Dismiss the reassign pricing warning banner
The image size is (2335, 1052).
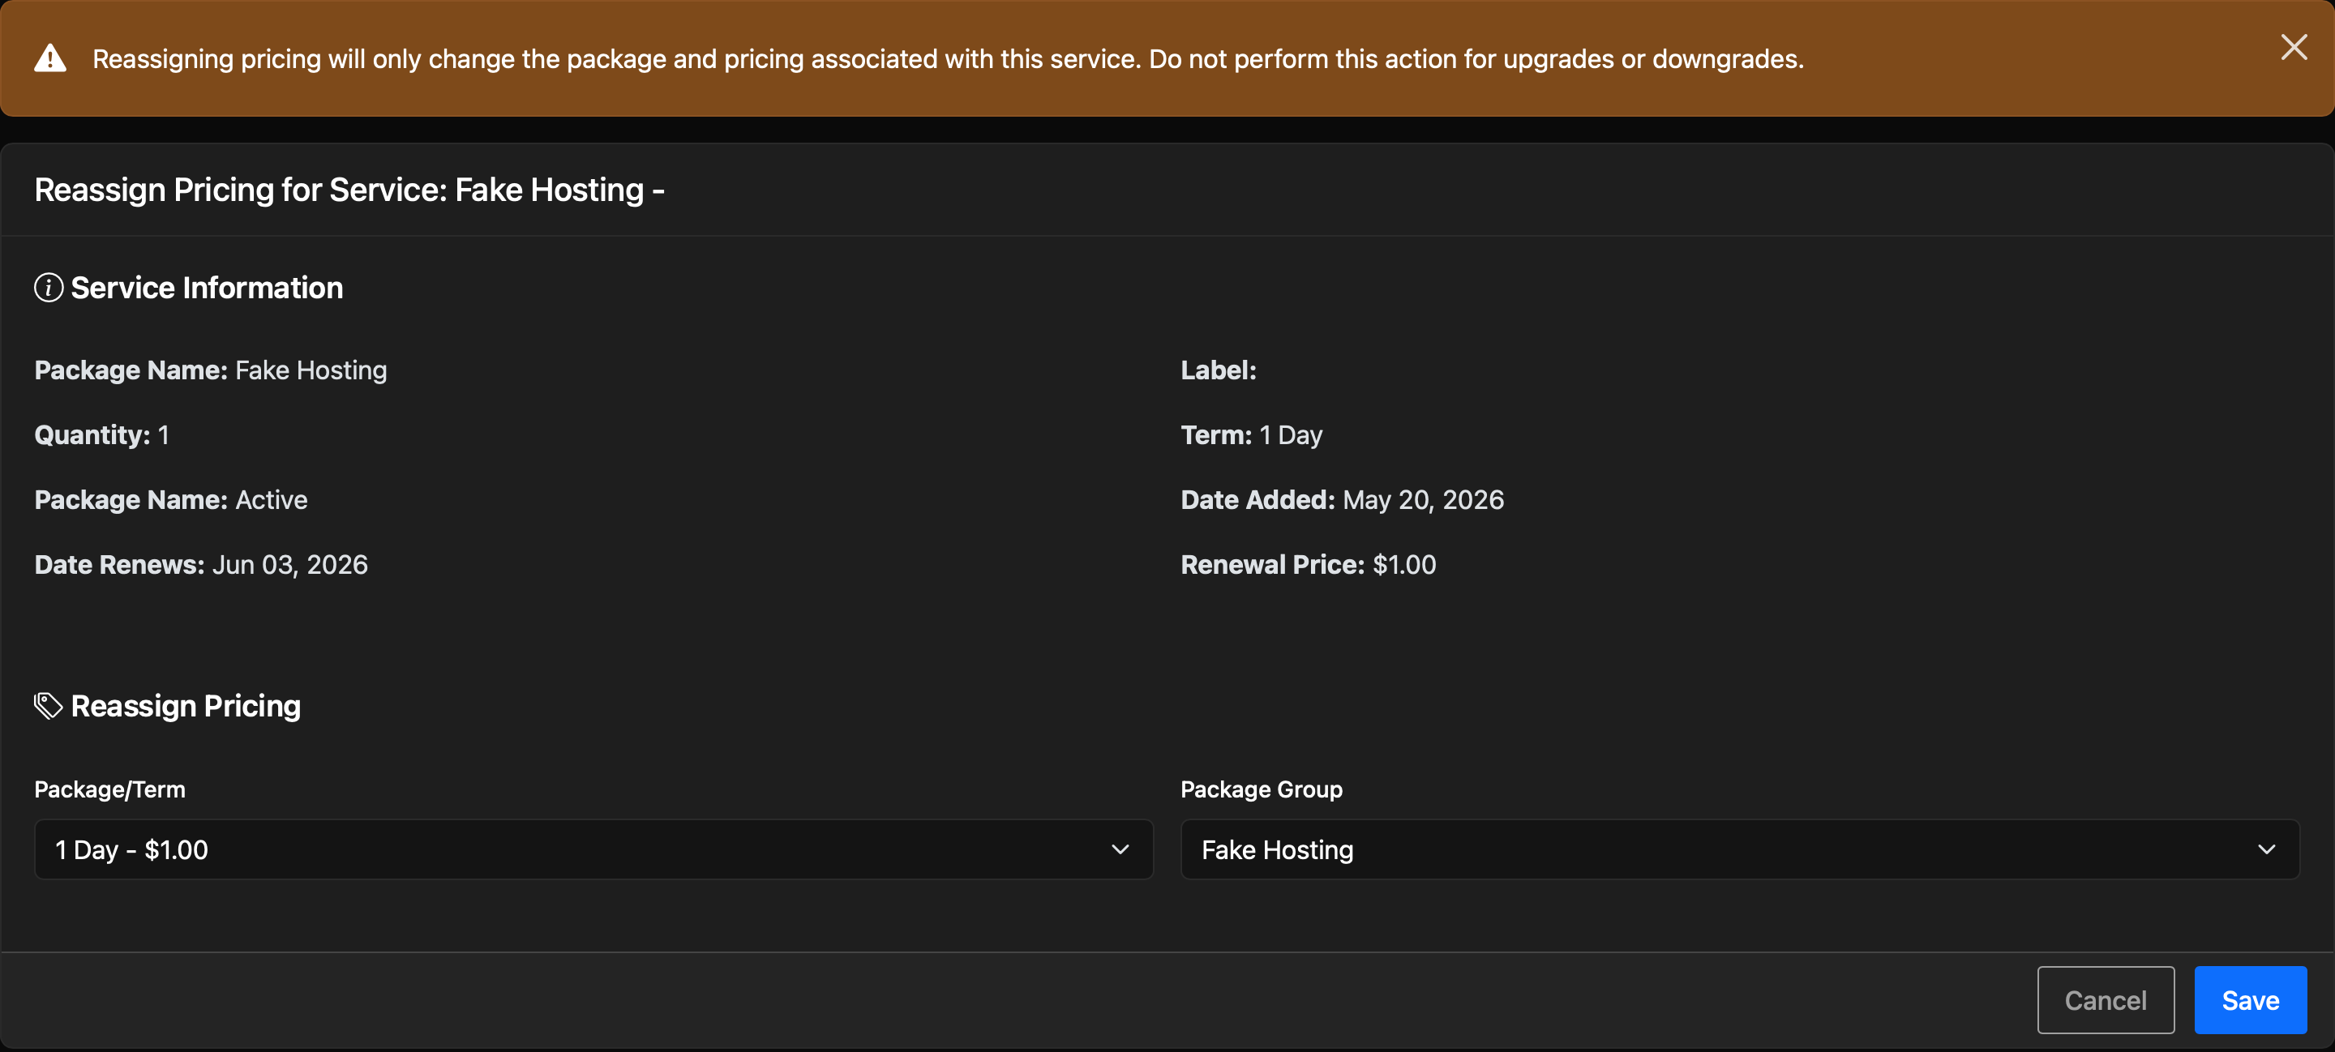[x=2294, y=47]
